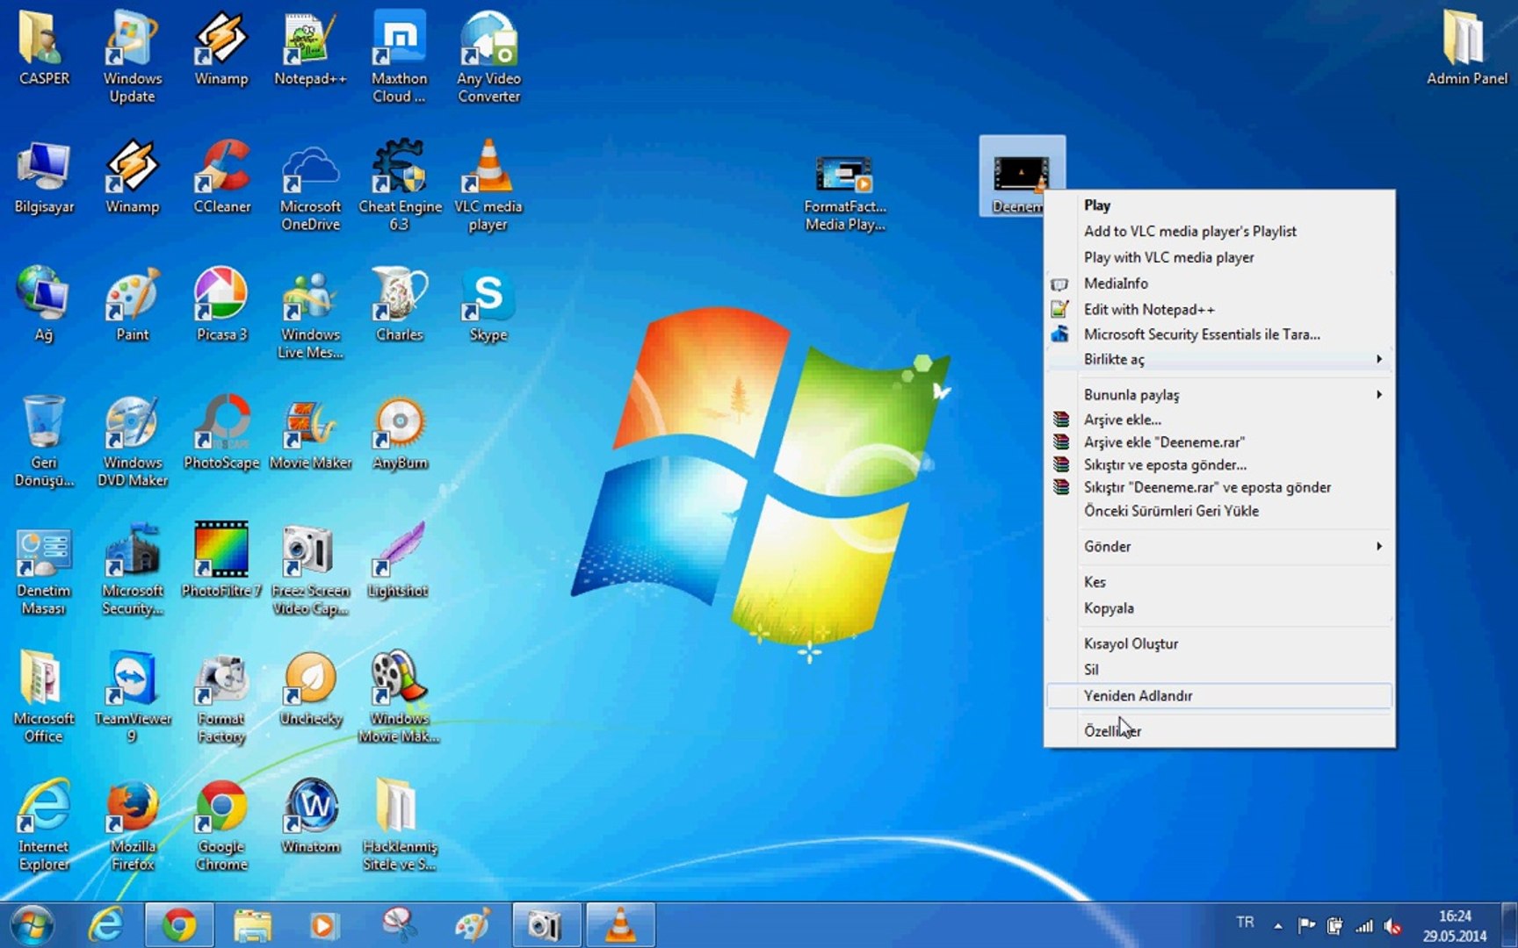Select the AnyBurn icon
Screen dimensions: 1518x948
[x=400, y=434]
